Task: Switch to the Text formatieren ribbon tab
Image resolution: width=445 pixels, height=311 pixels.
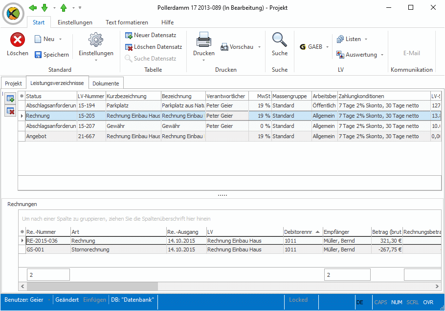Action: (x=127, y=22)
